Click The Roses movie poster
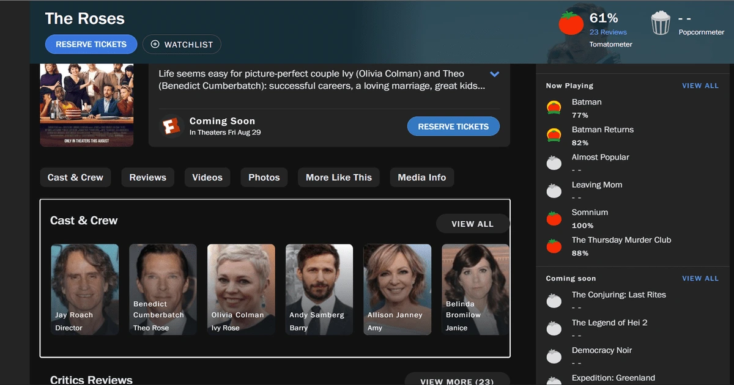Image resolution: width=734 pixels, height=385 pixels. click(87, 105)
